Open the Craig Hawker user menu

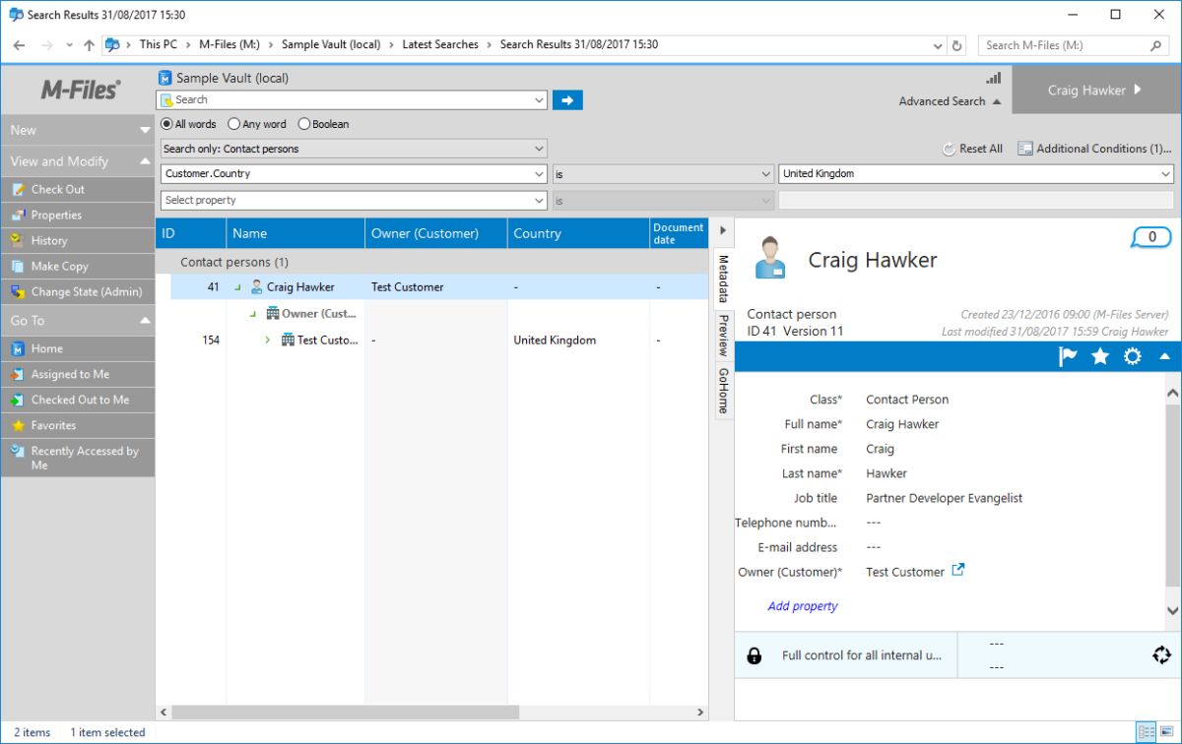[x=1095, y=90]
